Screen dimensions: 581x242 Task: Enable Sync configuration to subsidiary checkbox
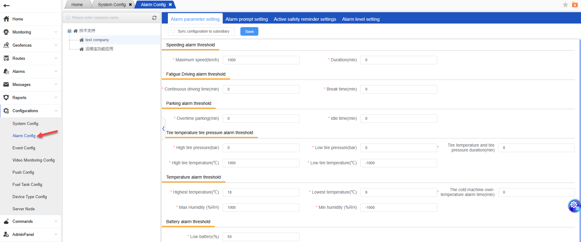[x=173, y=31]
